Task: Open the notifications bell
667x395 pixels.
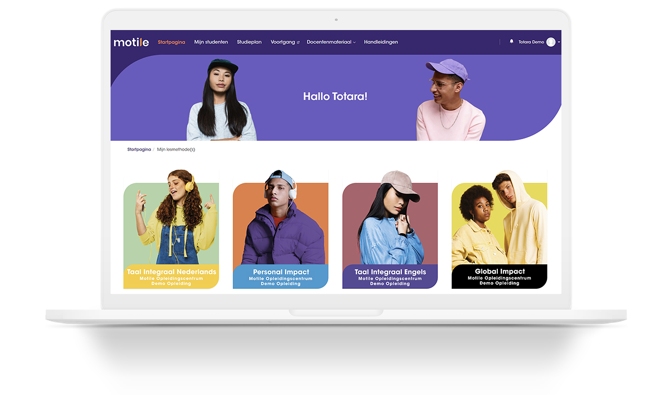Action: point(511,42)
